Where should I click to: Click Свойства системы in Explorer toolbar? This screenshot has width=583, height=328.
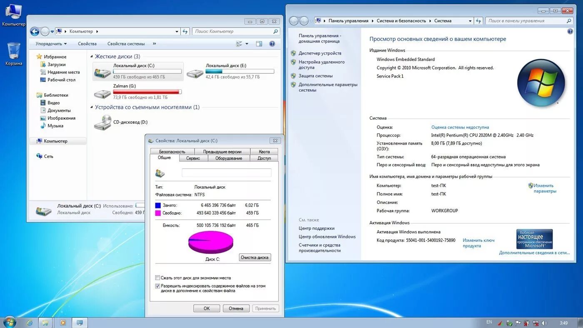click(126, 44)
